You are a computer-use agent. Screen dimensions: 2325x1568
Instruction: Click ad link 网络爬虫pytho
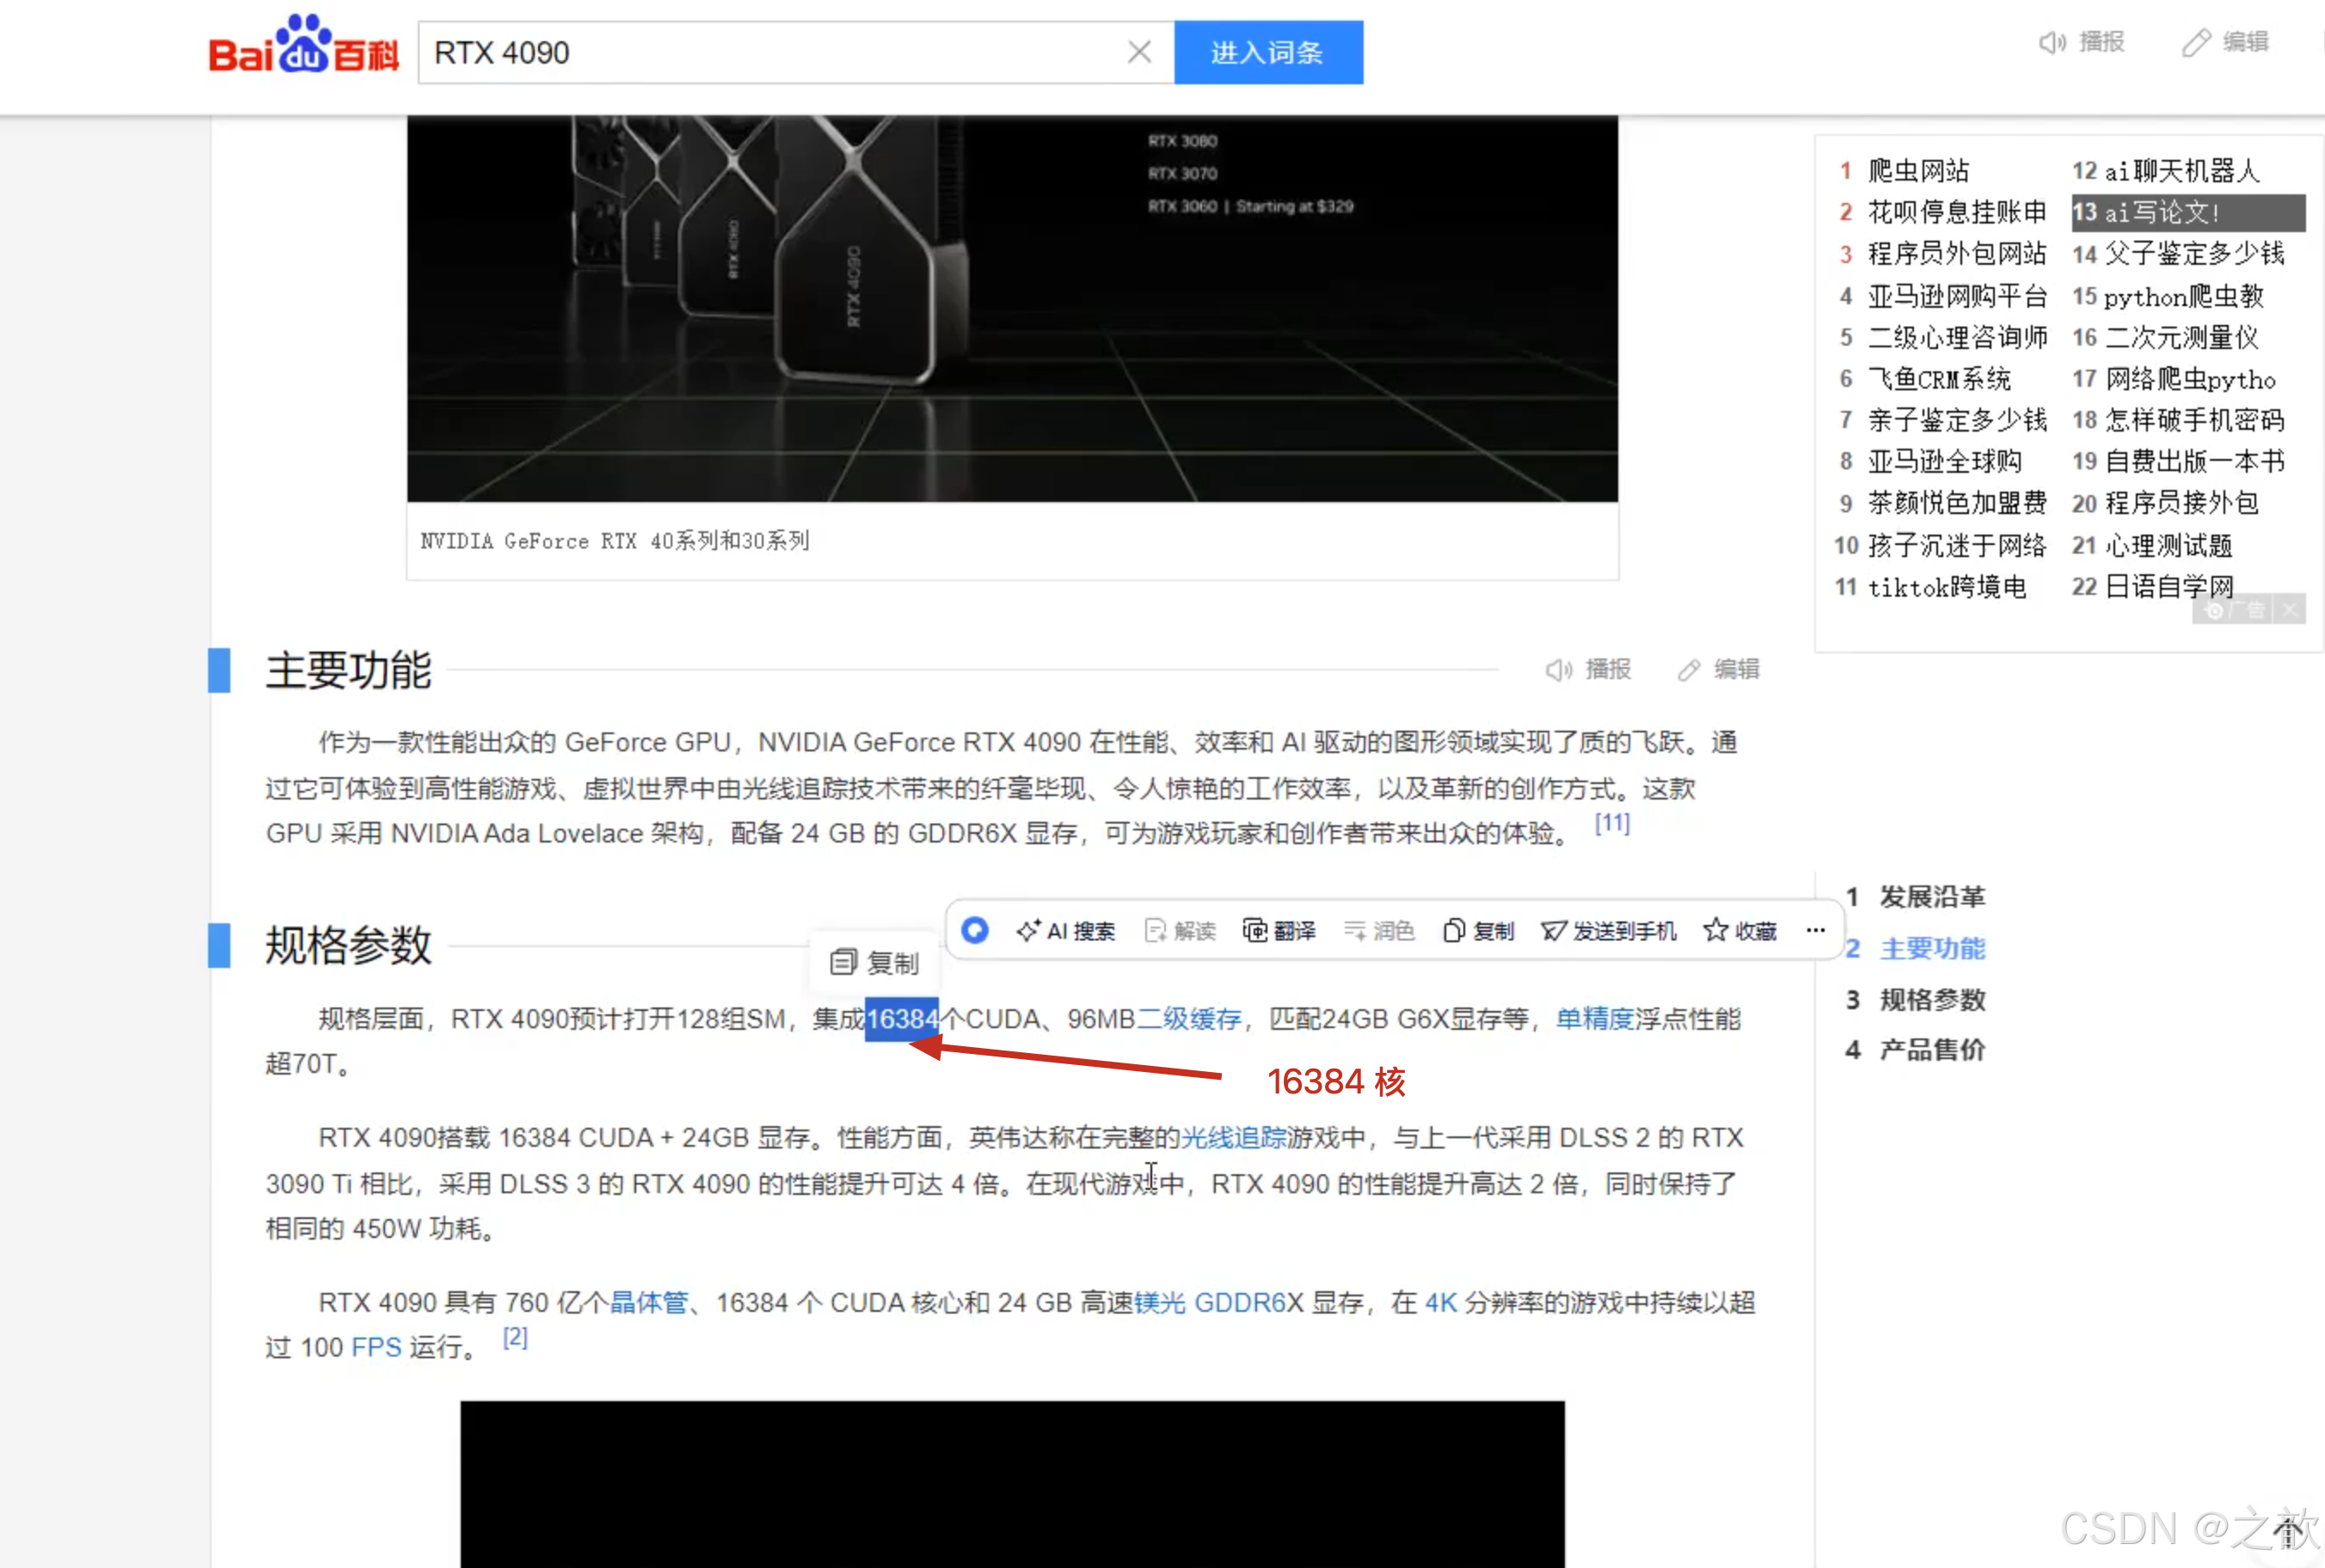[2190, 379]
